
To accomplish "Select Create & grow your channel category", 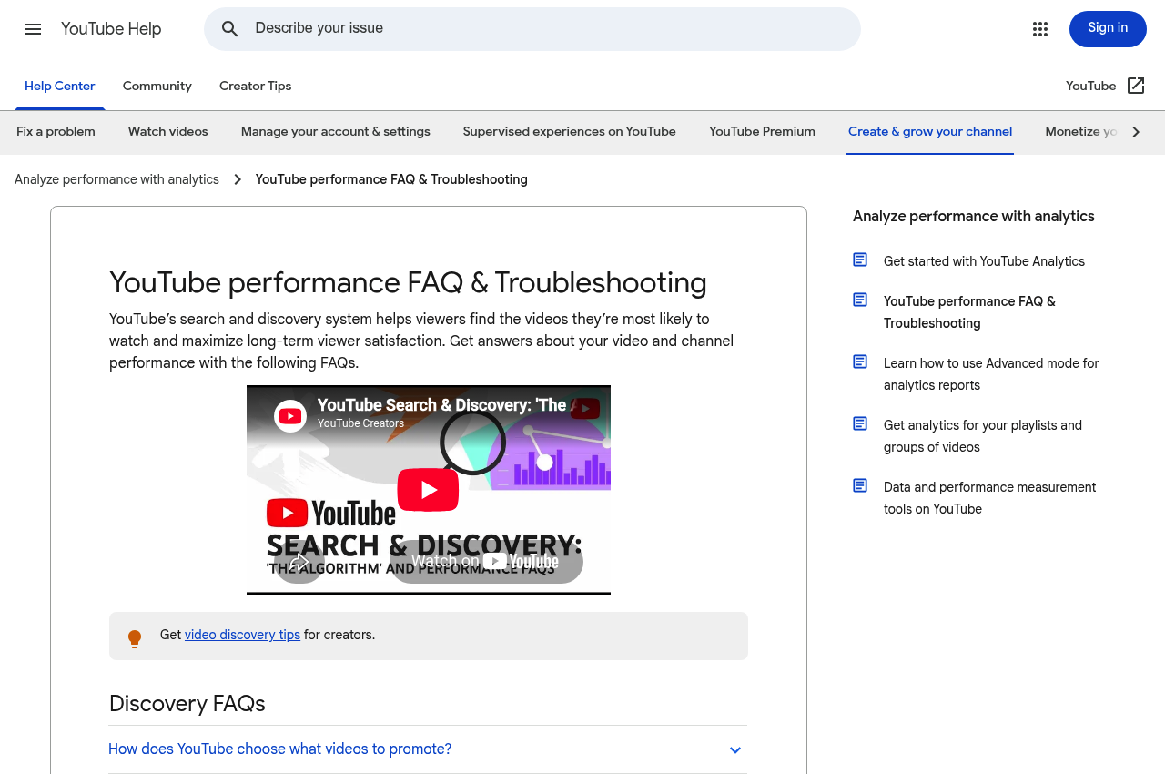I will pos(930,132).
